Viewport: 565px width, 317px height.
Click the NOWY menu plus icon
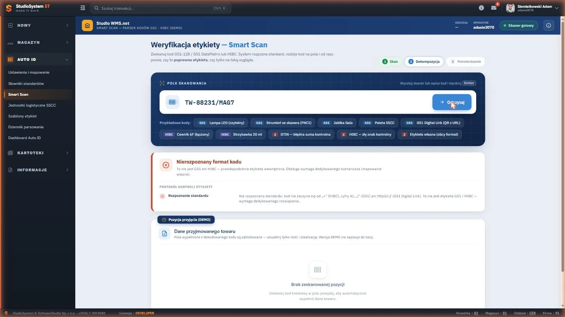pyautogui.click(x=10, y=25)
